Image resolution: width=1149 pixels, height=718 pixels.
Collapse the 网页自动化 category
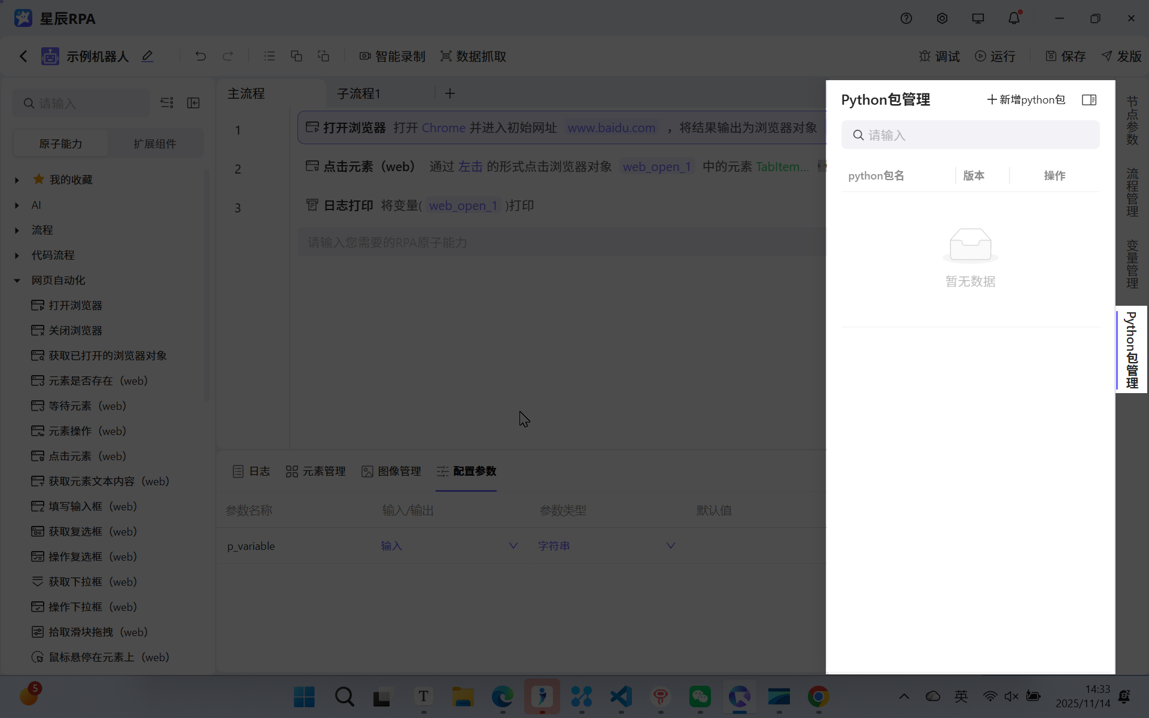click(16, 280)
